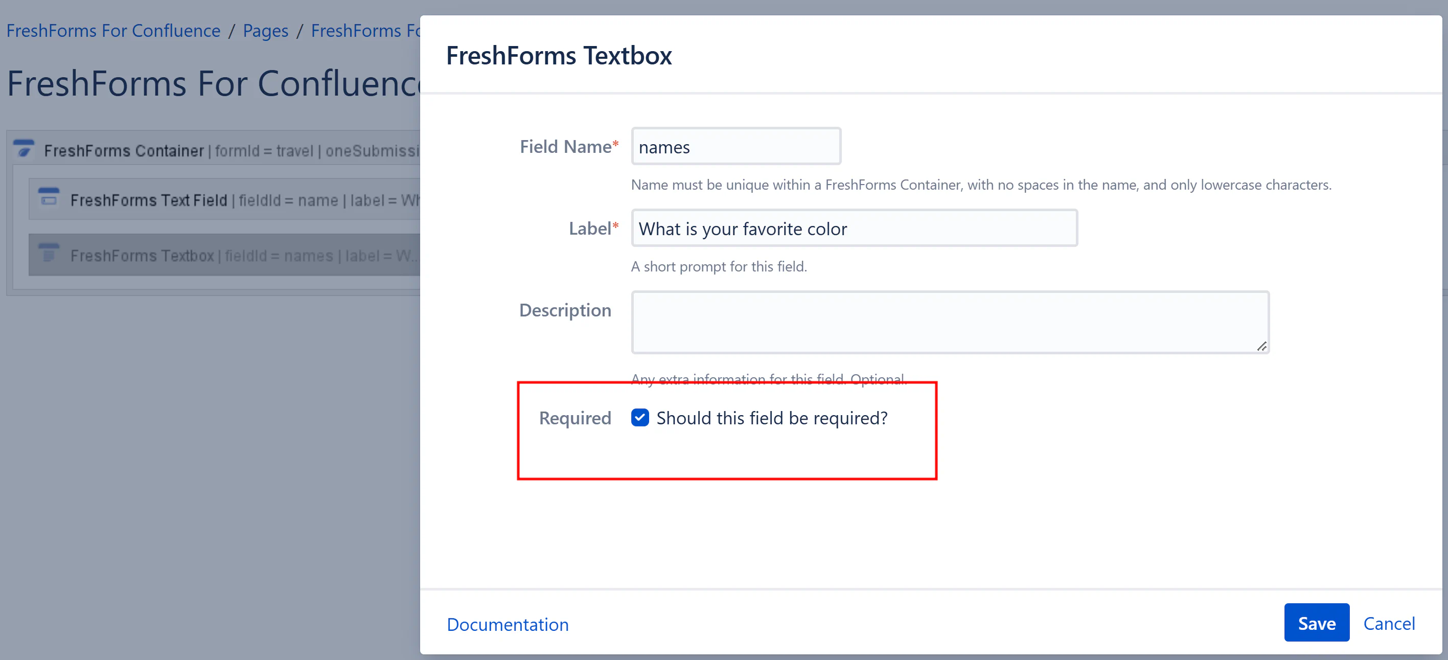The image size is (1448, 660).
Task: Uncheck the Required checkbox
Action: tap(640, 418)
